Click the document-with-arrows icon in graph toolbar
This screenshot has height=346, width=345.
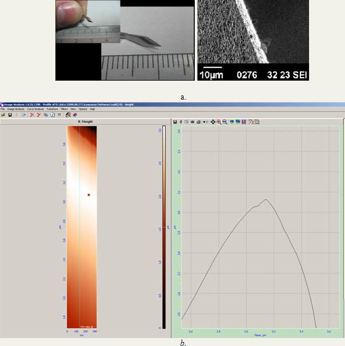(x=187, y=122)
